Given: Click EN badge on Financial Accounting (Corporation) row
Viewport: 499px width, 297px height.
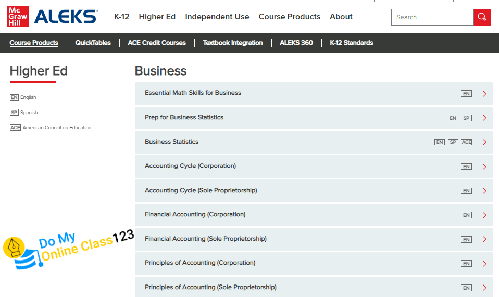Looking at the screenshot, I should 466,215.
